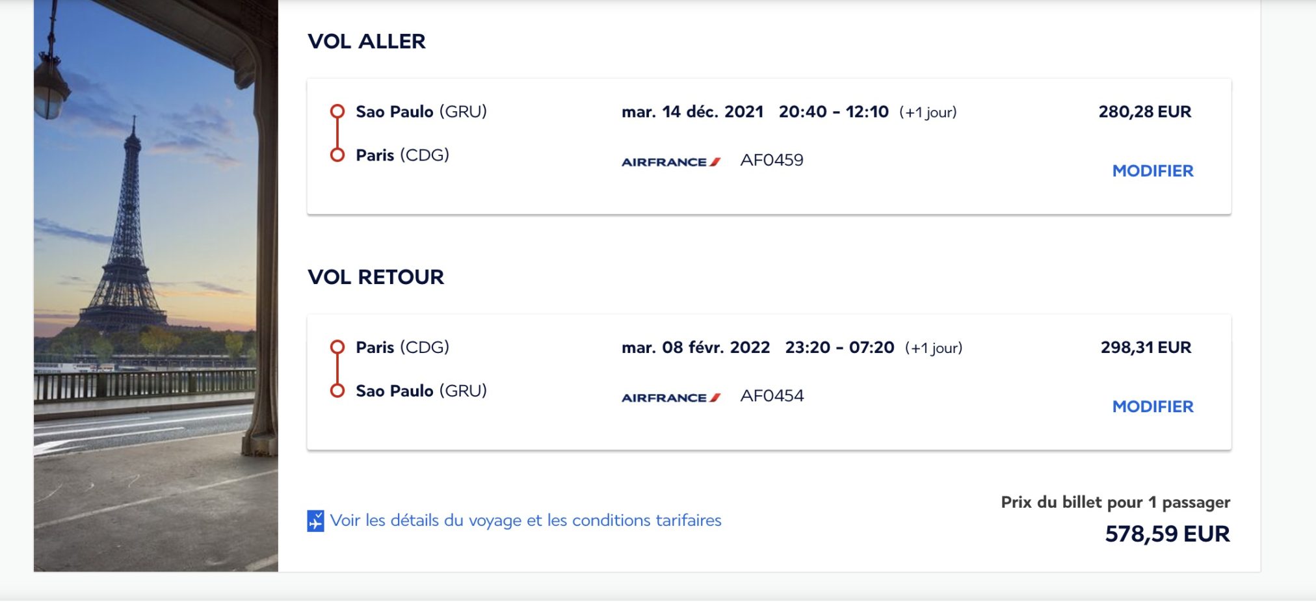Click the Air France logo on outbound flight

point(670,162)
